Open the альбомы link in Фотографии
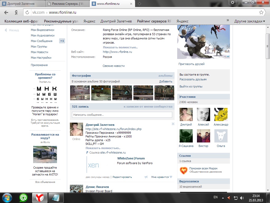Image resolution: width=270 pixels, height=203 pixels. pos(165,76)
